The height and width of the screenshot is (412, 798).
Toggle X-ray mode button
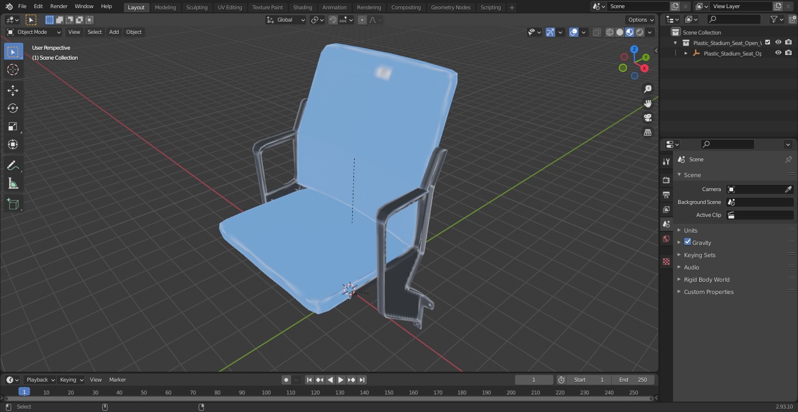tap(596, 32)
